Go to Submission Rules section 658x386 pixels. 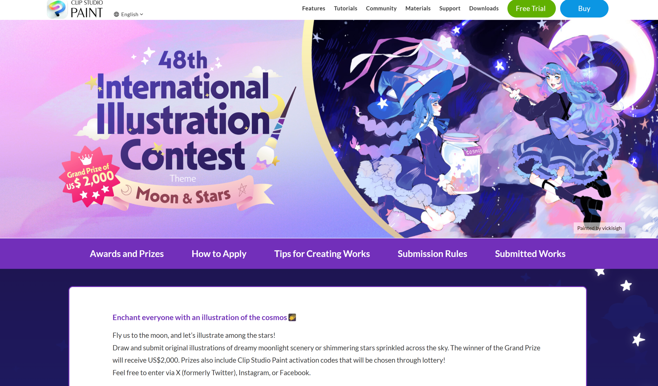tap(432, 254)
